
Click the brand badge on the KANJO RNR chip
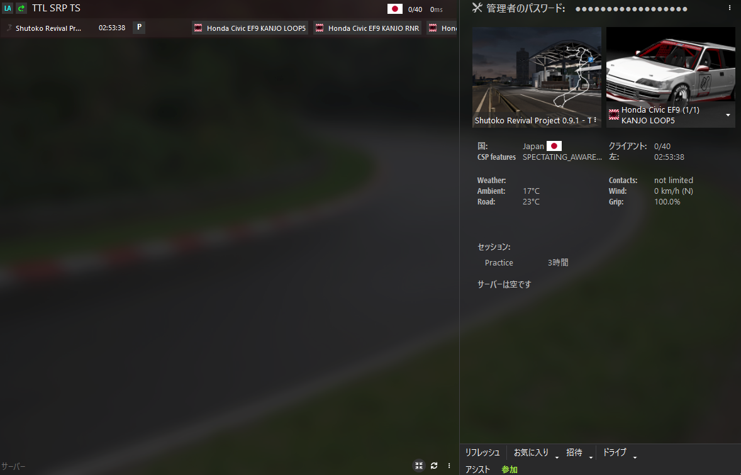tap(320, 28)
